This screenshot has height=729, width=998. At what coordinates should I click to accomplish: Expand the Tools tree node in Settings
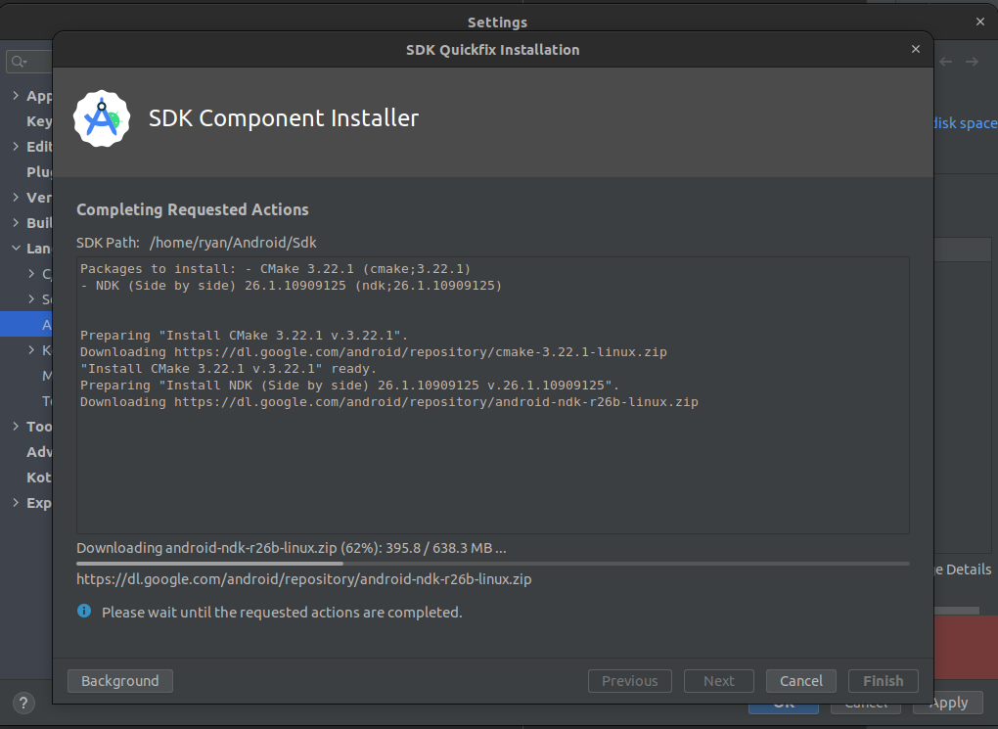[16, 427]
